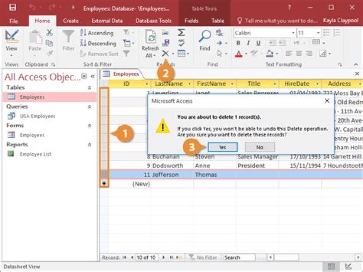Click the Align Right text icon
This screenshot has height=272, width=363.
309,54
